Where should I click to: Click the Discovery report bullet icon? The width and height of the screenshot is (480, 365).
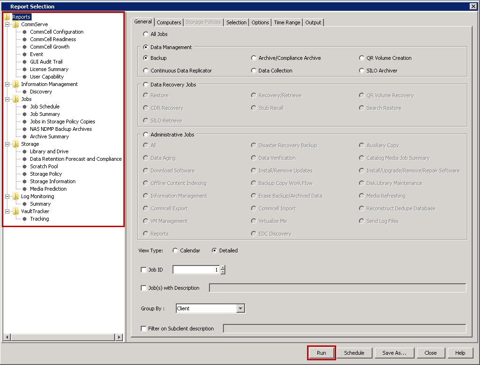[24, 92]
